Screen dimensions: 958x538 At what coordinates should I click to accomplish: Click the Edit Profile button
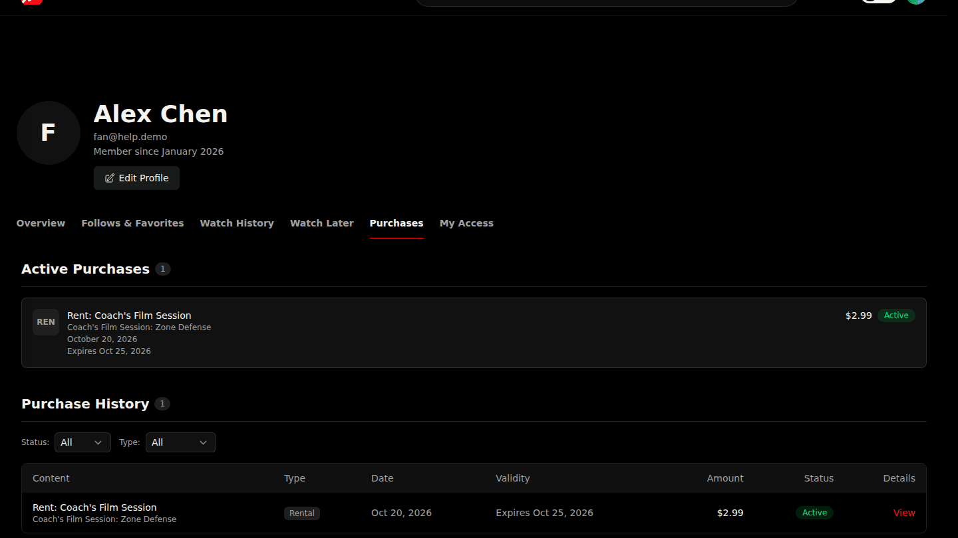pos(136,178)
